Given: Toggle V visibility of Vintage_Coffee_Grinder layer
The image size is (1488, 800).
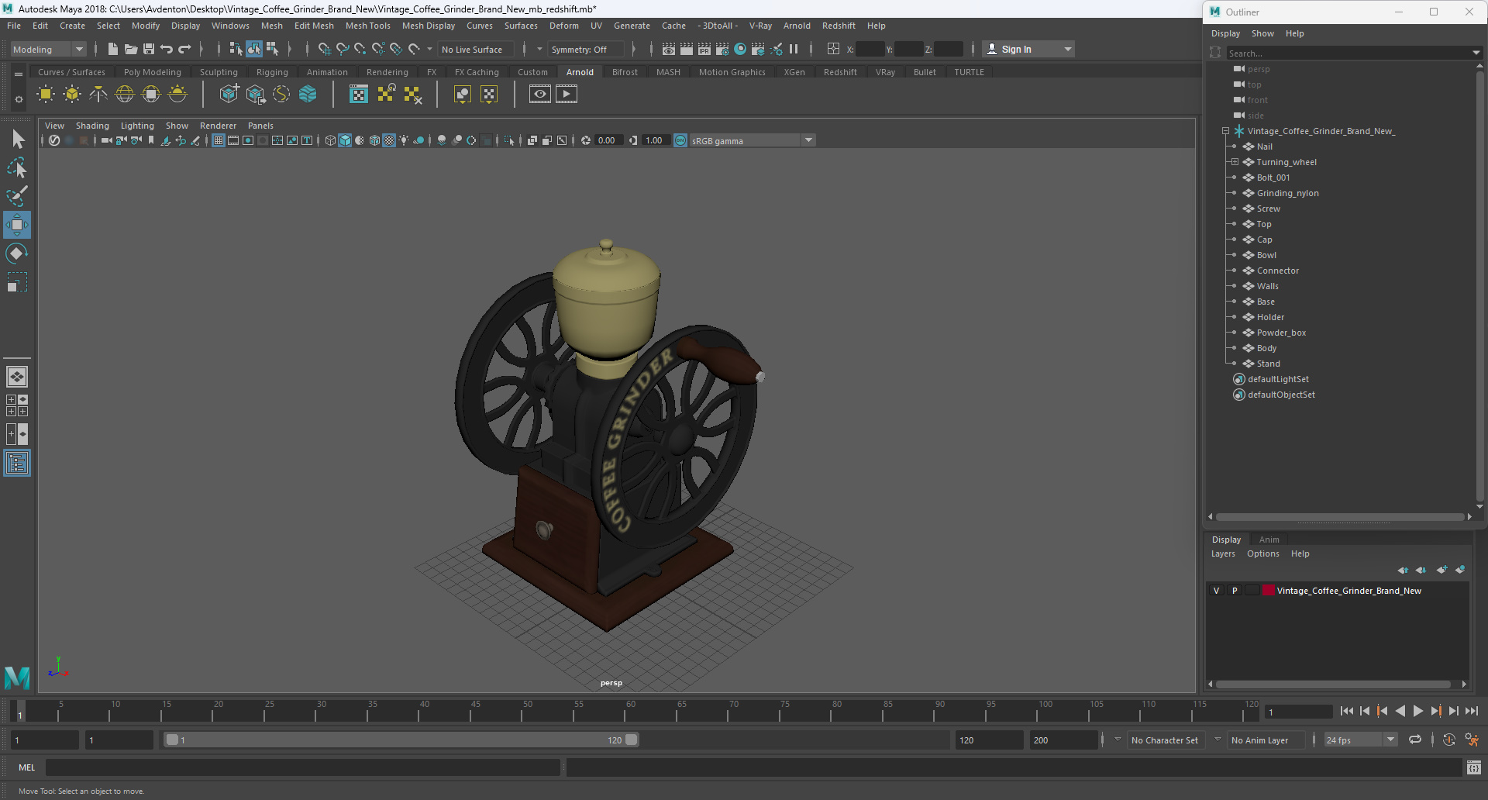Looking at the screenshot, I should pyautogui.click(x=1216, y=591).
